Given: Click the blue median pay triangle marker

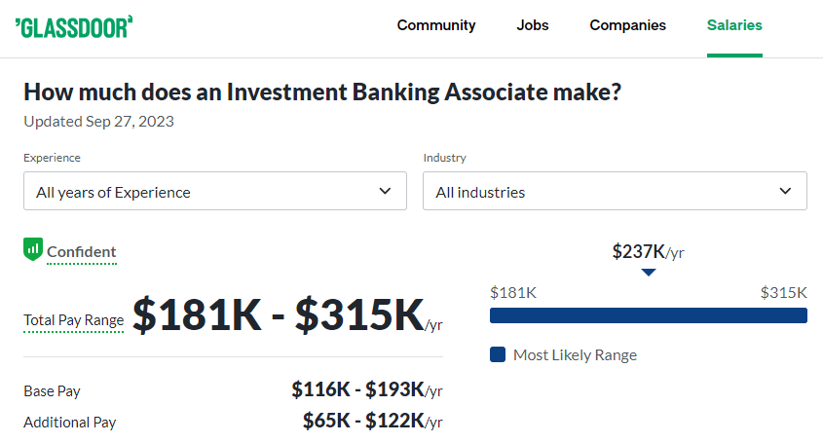Looking at the screenshot, I should (x=649, y=273).
